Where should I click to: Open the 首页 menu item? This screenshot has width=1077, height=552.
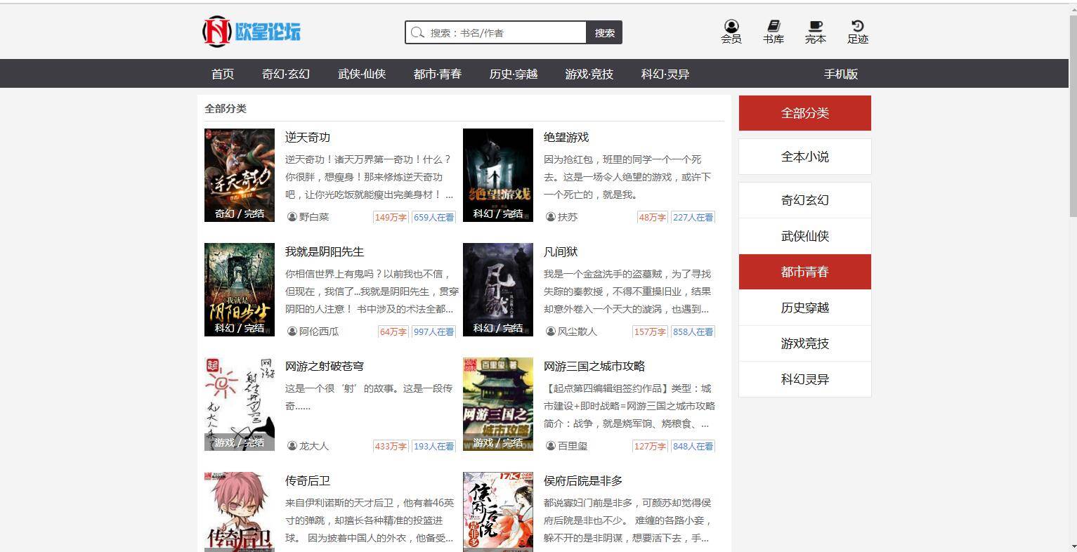(x=221, y=73)
